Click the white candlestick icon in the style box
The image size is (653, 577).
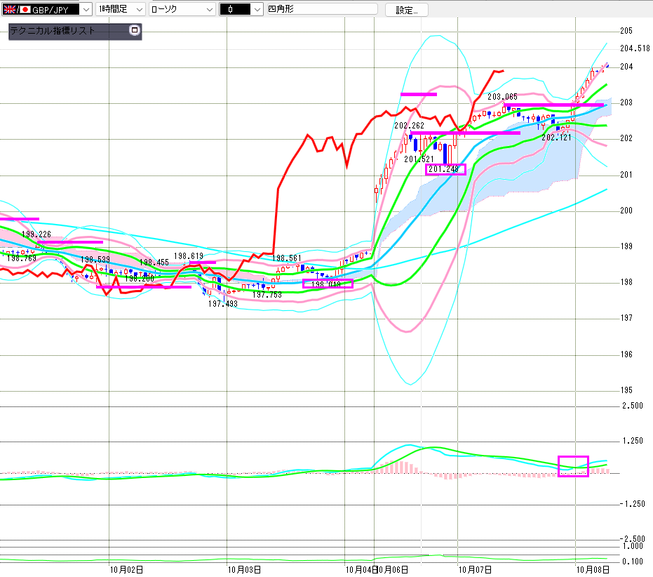click(x=231, y=9)
